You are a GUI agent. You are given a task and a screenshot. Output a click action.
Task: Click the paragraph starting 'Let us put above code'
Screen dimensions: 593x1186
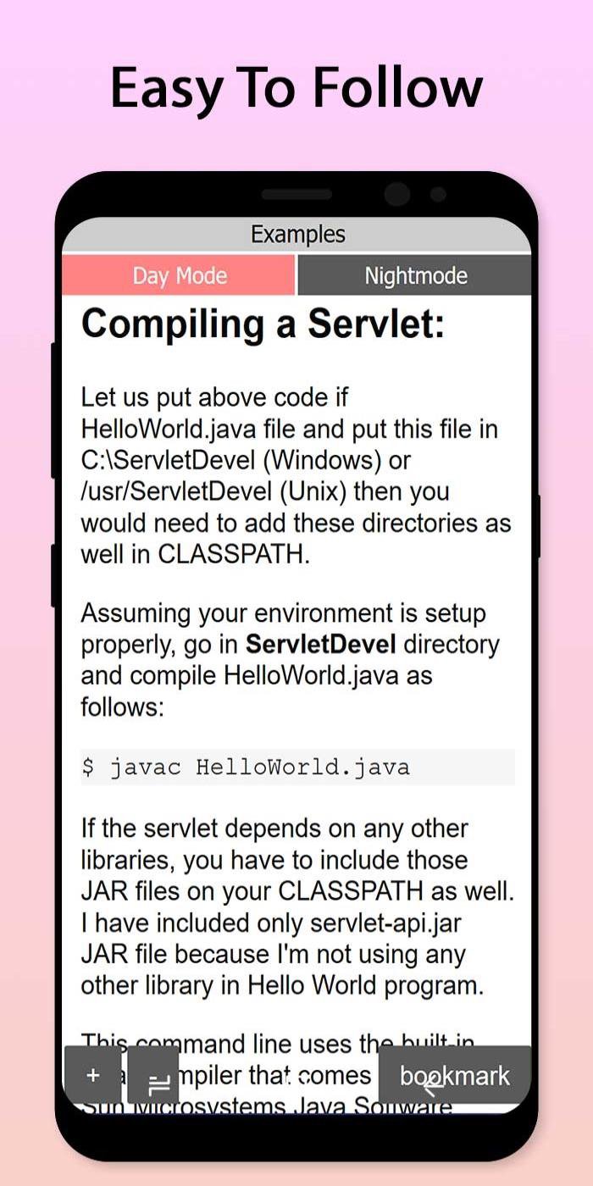[296, 476]
